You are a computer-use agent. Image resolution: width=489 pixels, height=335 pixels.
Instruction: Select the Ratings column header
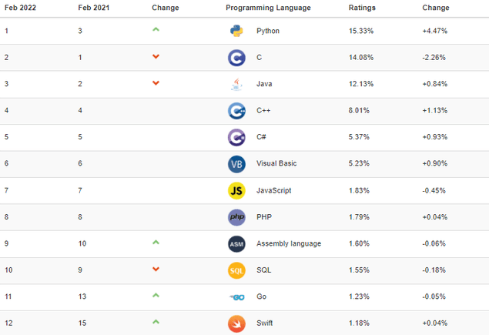(x=362, y=8)
